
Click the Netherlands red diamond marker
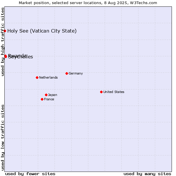[x=37, y=77]
